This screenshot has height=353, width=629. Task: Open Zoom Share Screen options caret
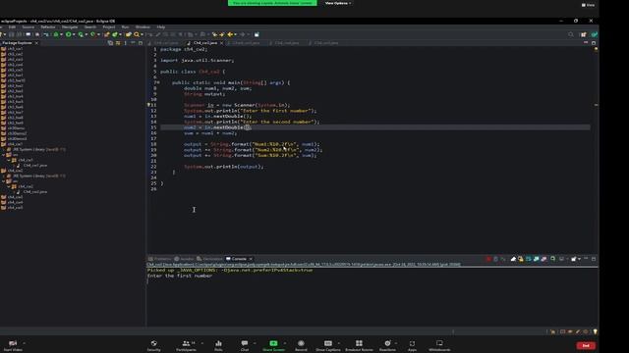point(285,343)
